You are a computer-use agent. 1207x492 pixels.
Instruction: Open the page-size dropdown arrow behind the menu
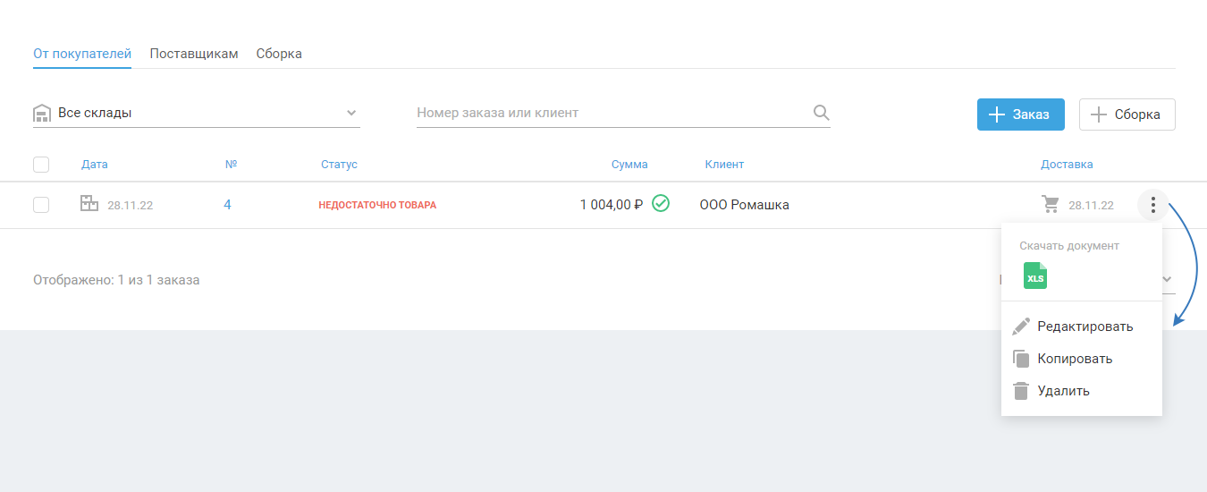[x=1167, y=280]
